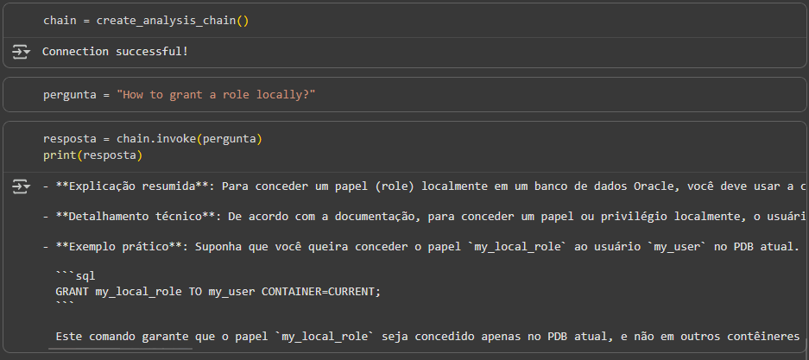Place cursor in the pergunta code cell

point(518,94)
